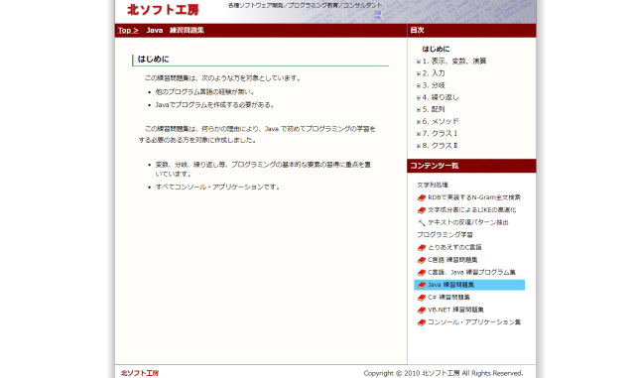
Task: Click the book icon beside C言語 練習問題集
Action: click(x=421, y=260)
